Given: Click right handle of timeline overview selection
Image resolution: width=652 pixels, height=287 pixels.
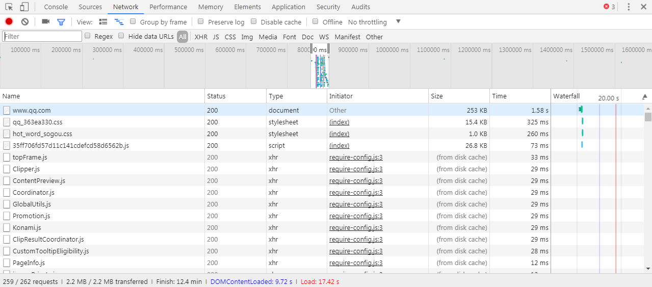Looking at the screenshot, I should [x=328, y=49].
